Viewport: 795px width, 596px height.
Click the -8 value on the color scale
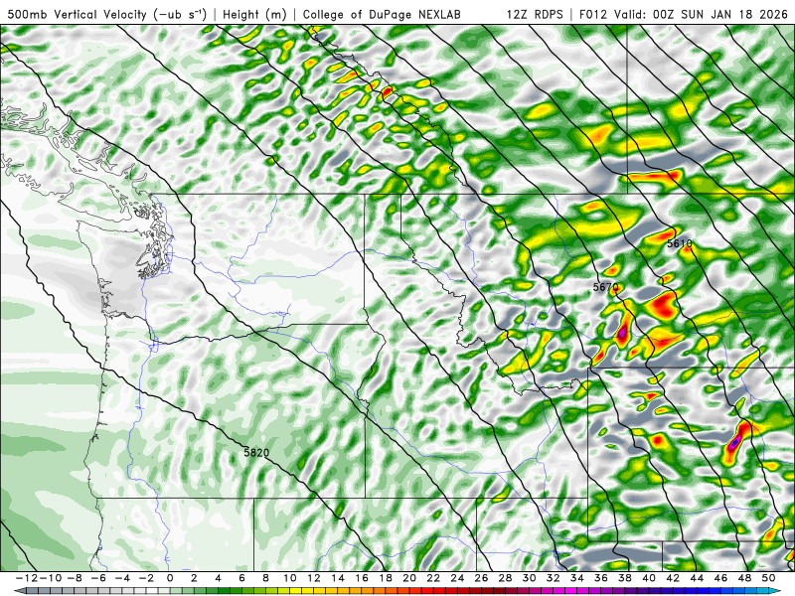(x=74, y=578)
